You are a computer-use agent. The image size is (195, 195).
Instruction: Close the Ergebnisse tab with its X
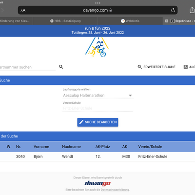[167, 21]
